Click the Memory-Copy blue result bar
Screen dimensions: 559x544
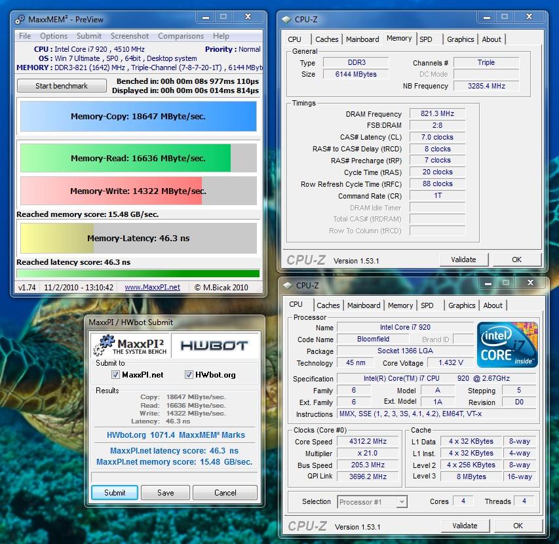(x=138, y=117)
